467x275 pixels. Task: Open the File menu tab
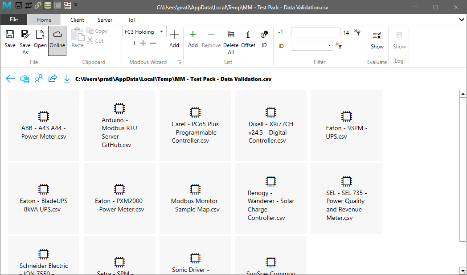14,20
